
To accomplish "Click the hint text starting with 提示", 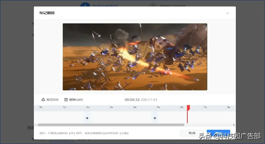I will (84, 133).
